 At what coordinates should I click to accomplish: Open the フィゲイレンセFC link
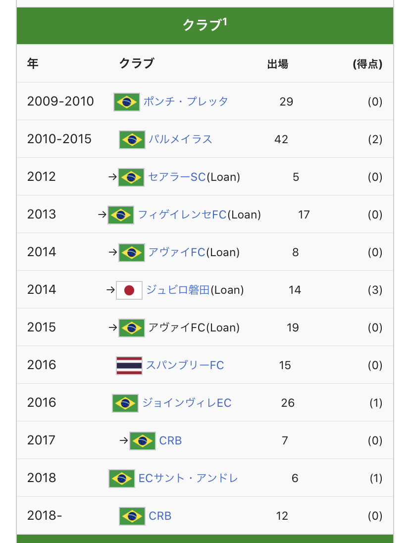coord(182,215)
